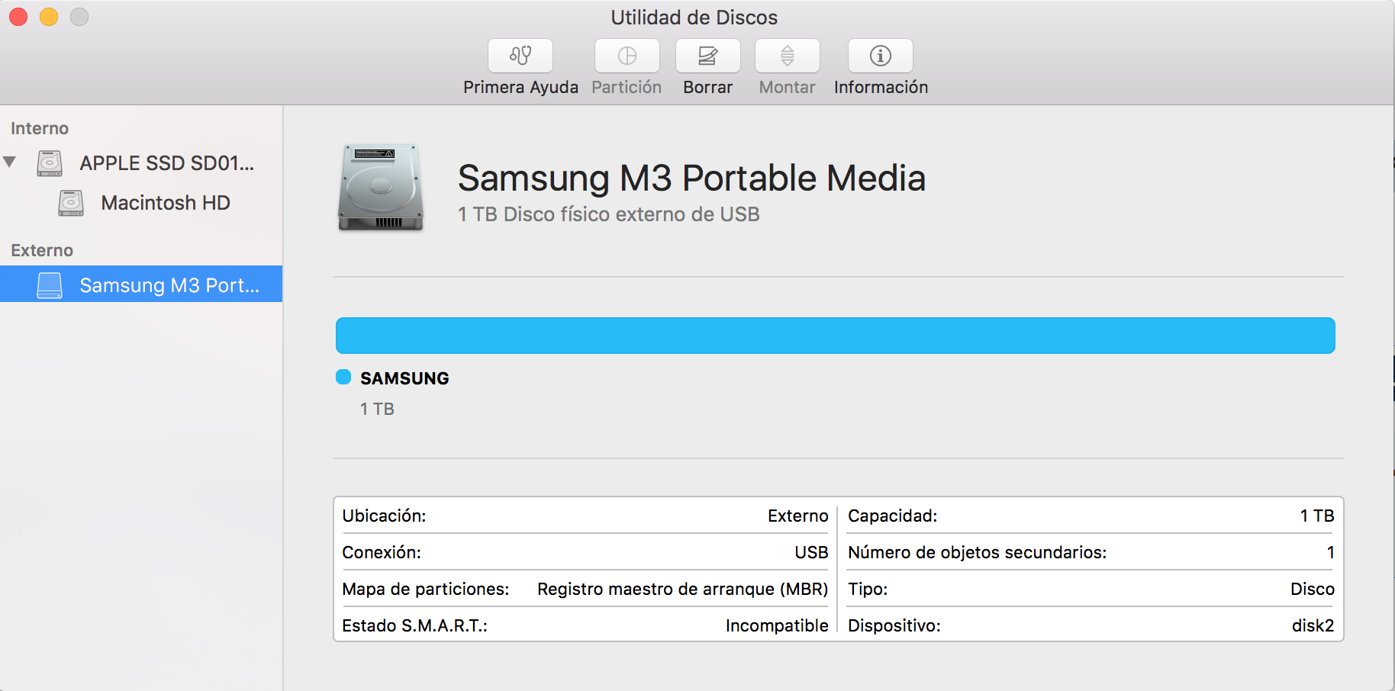Click the Información toolbar label
1395x691 pixels.
(881, 88)
